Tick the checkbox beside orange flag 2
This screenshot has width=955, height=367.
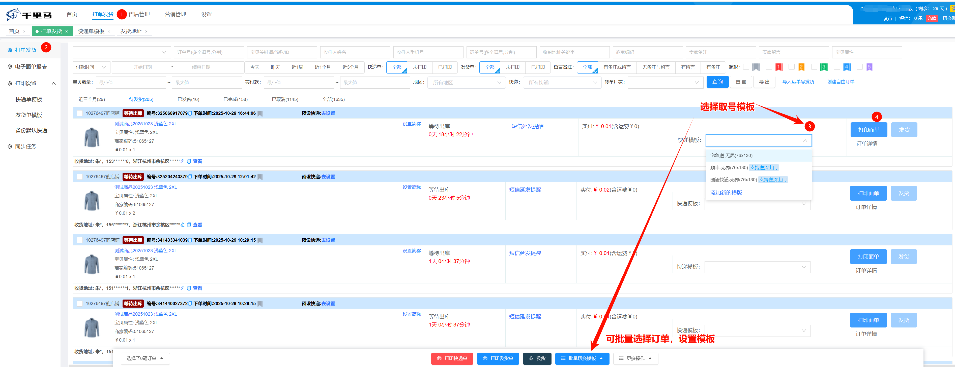click(x=792, y=67)
